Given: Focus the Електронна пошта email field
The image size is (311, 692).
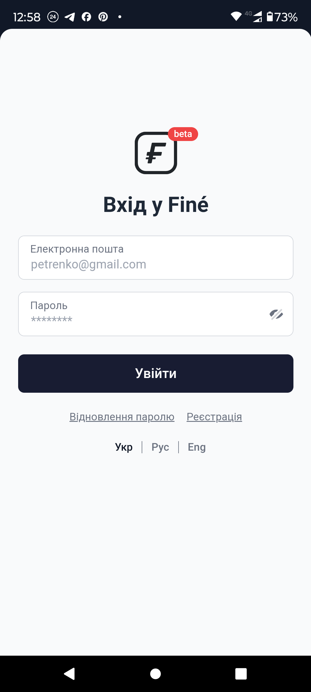Looking at the screenshot, I should (x=155, y=258).
